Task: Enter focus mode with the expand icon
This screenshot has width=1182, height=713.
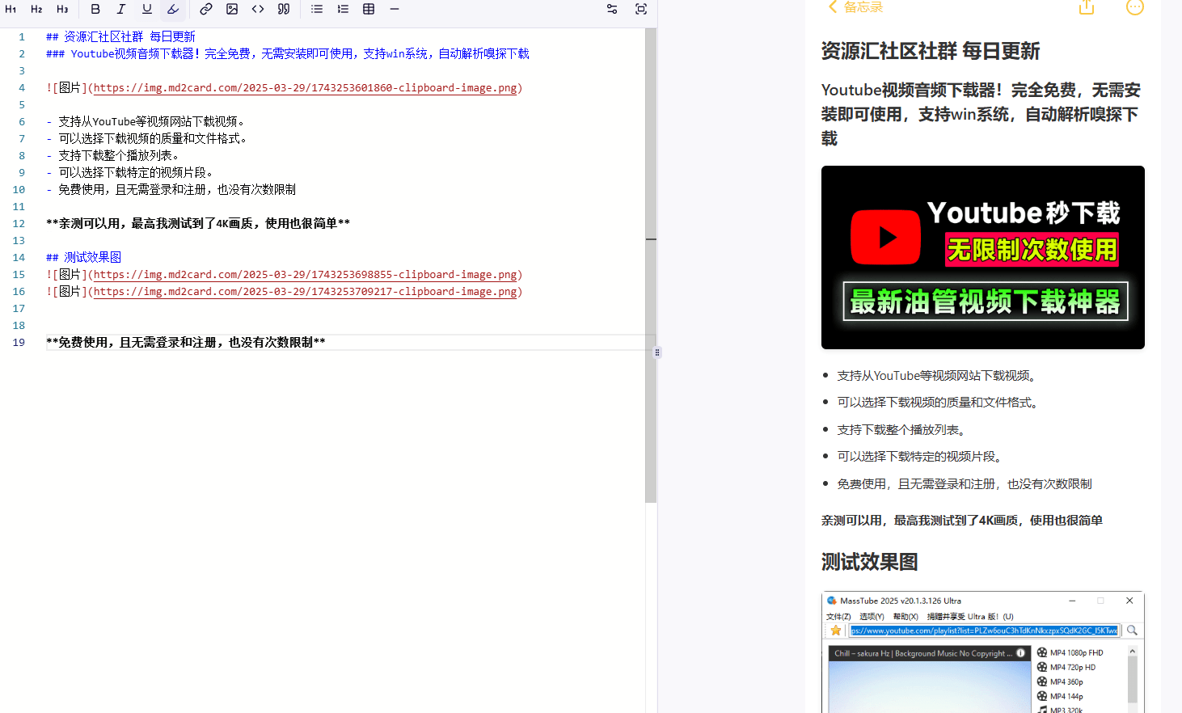Action: [641, 9]
